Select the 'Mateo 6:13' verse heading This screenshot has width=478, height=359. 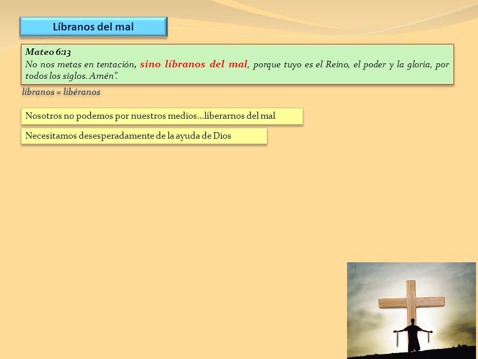coord(48,52)
